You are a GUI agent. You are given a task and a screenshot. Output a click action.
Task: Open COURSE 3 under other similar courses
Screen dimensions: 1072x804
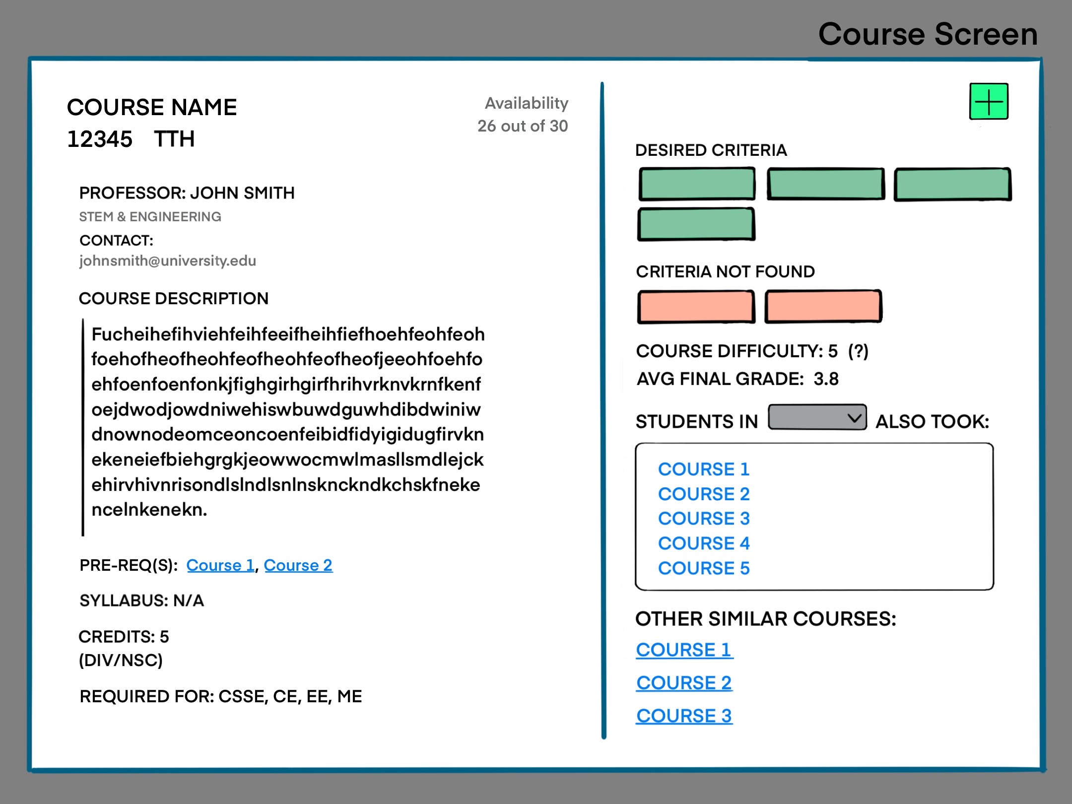point(684,716)
